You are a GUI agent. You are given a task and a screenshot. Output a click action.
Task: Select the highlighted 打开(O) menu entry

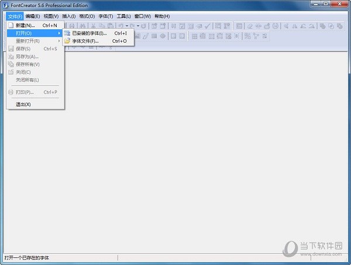[35, 33]
